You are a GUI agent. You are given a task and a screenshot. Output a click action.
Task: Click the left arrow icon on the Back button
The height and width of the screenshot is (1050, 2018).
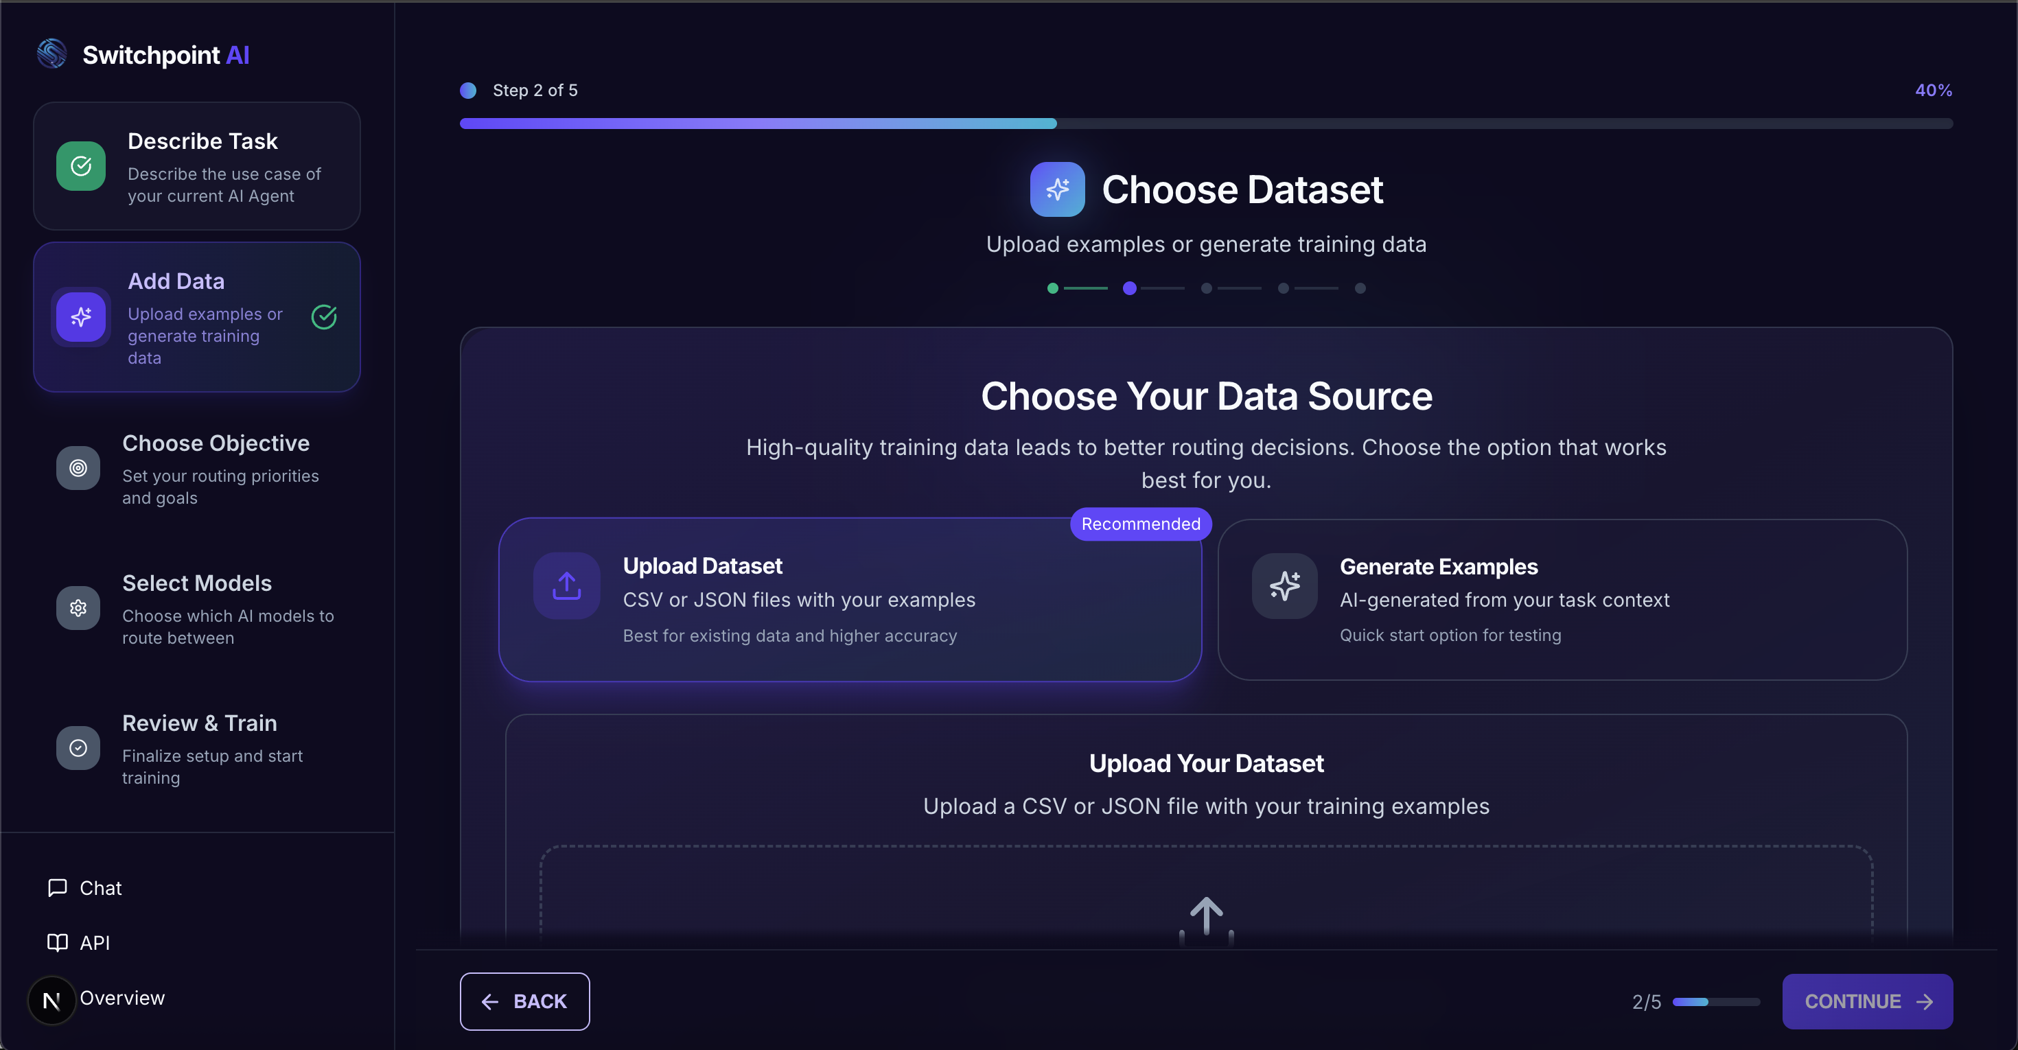[490, 1002]
